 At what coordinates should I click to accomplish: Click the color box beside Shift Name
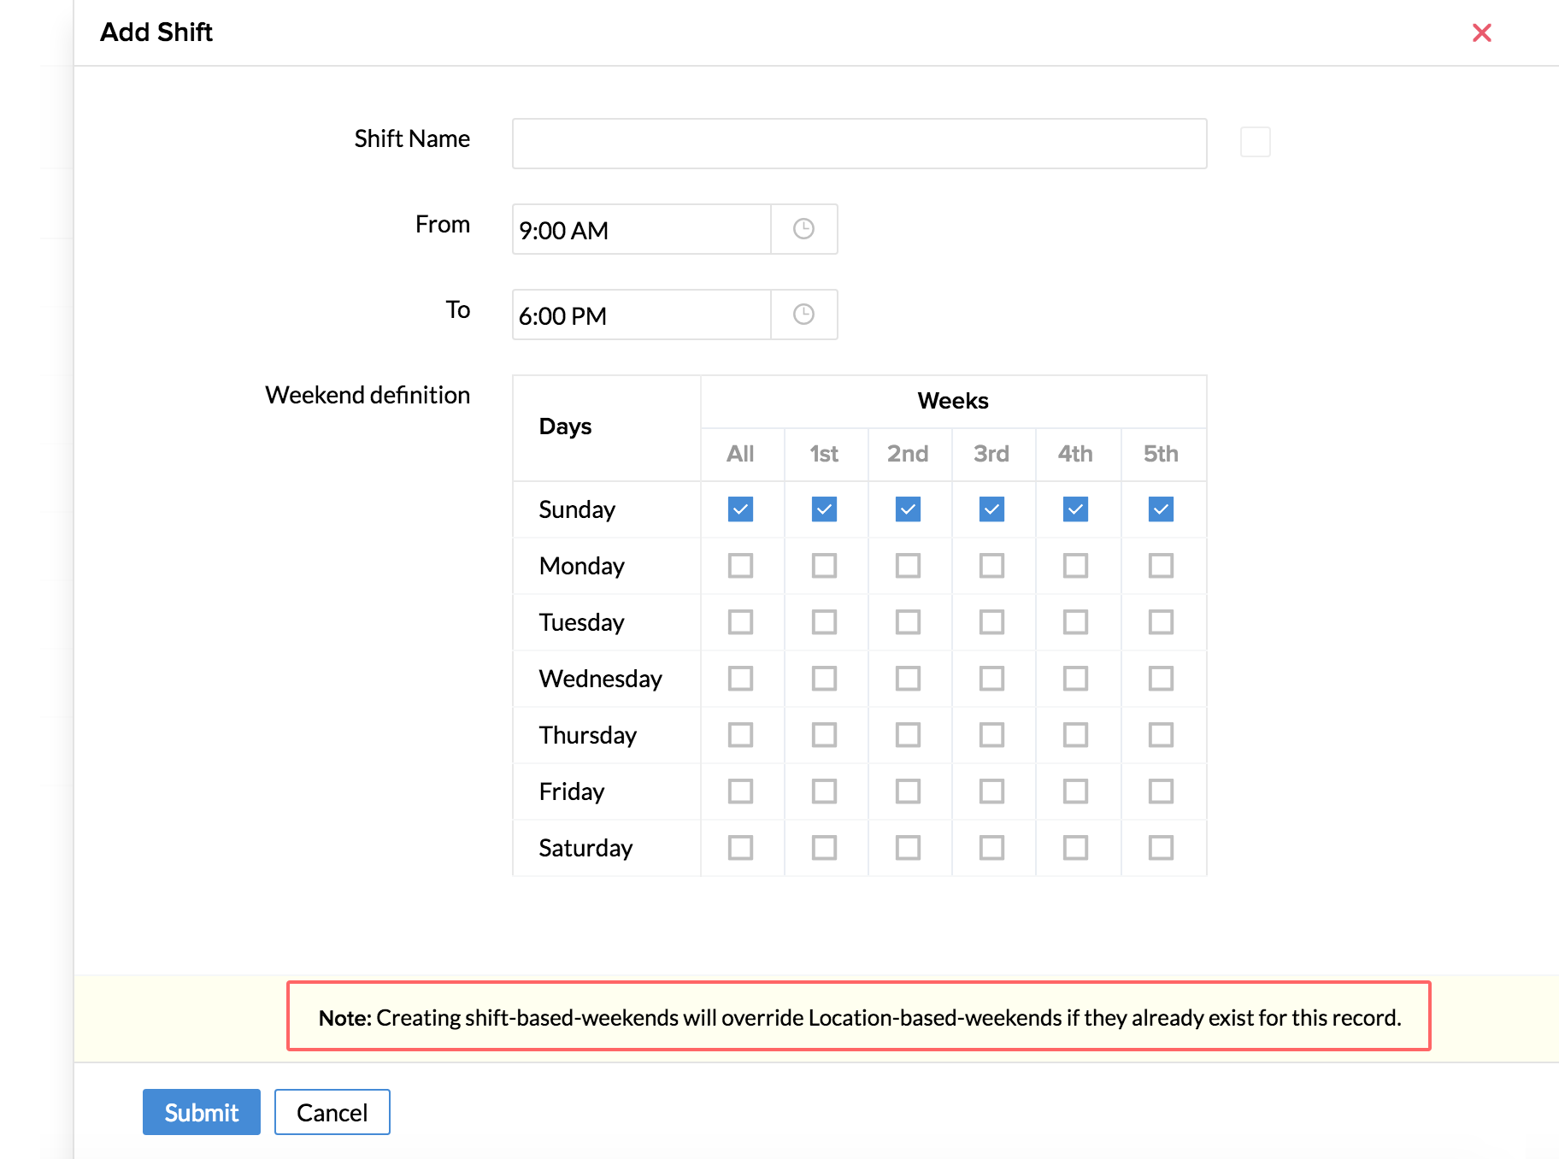pyautogui.click(x=1255, y=142)
